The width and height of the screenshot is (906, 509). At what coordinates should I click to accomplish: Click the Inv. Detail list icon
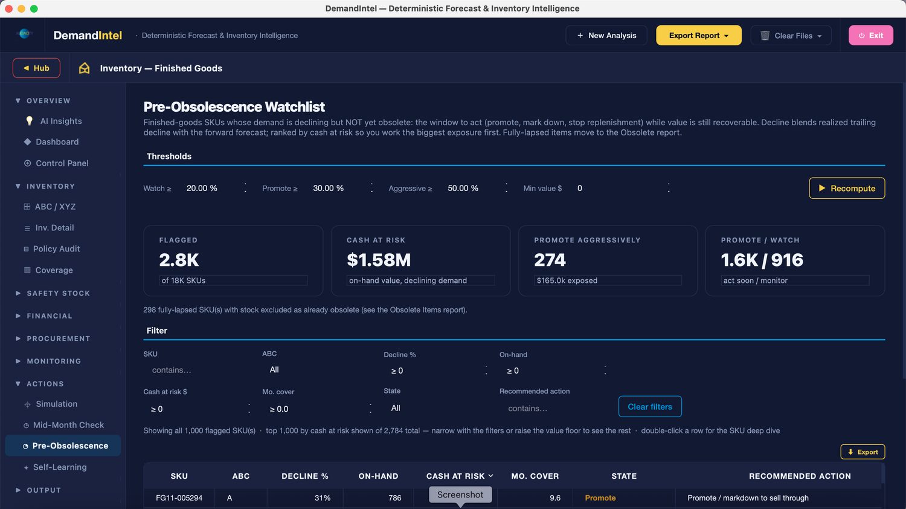point(27,229)
